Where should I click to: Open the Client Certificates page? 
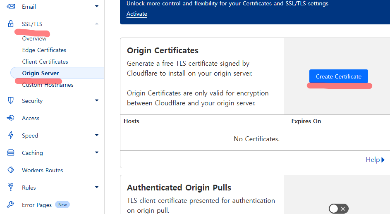coord(45,62)
